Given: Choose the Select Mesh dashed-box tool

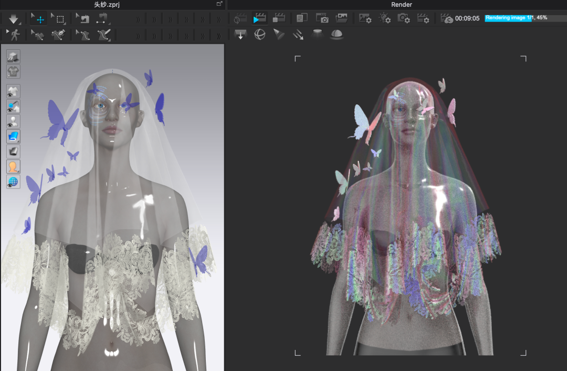Looking at the screenshot, I should 58,19.
